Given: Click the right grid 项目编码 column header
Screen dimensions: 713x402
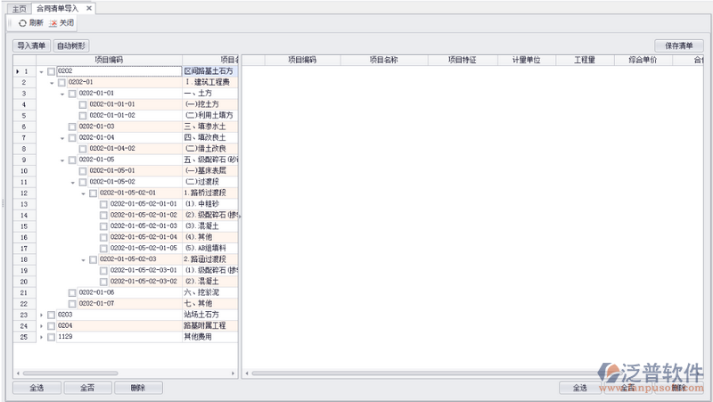Looking at the screenshot, I should 302,60.
